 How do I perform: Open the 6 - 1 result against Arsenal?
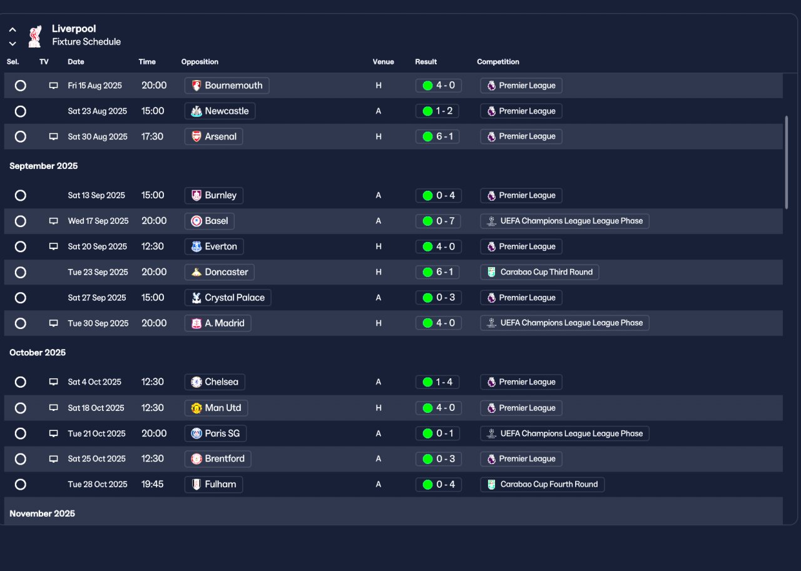coord(437,136)
